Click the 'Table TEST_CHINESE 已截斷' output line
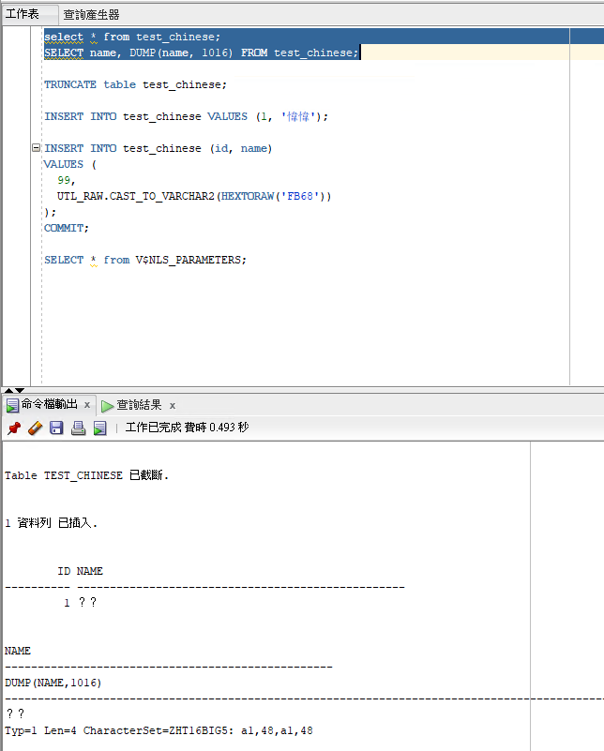The image size is (604, 751). [86, 475]
